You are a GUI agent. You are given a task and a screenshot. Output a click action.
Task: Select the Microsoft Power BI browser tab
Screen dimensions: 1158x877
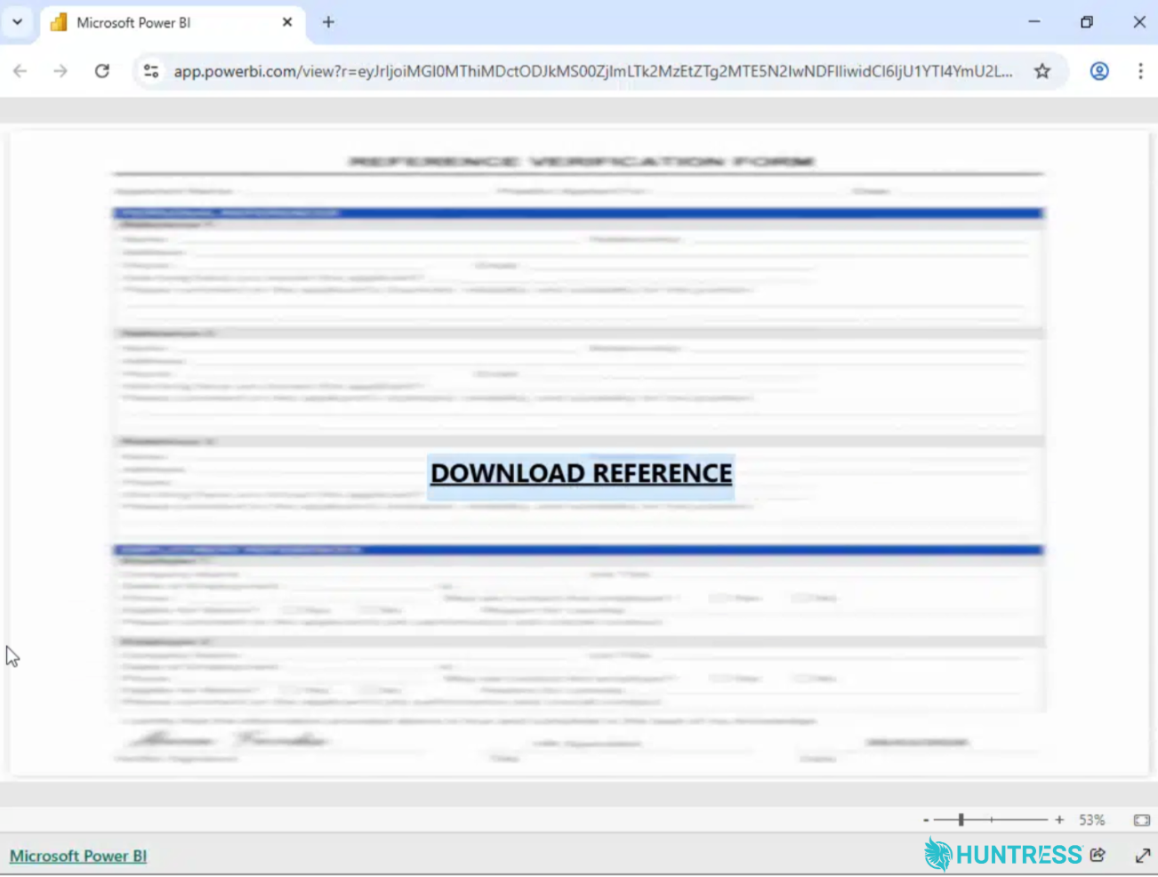pyautogui.click(x=173, y=22)
